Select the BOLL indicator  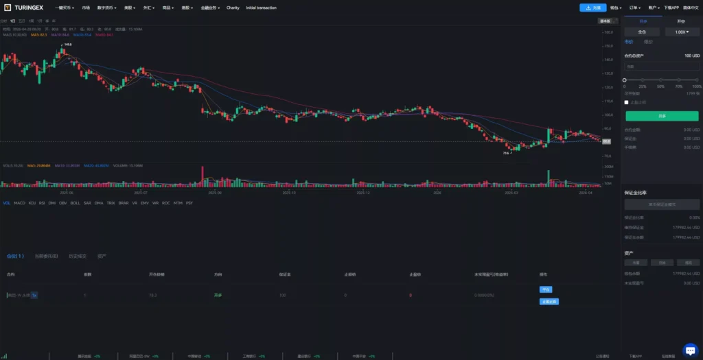point(75,203)
